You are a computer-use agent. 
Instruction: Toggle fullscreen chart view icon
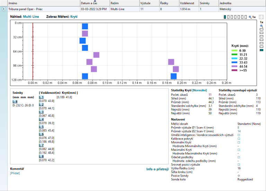coord(261,17)
